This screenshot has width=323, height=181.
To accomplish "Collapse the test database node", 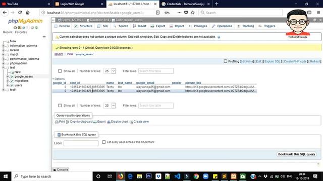I will 3,68.
